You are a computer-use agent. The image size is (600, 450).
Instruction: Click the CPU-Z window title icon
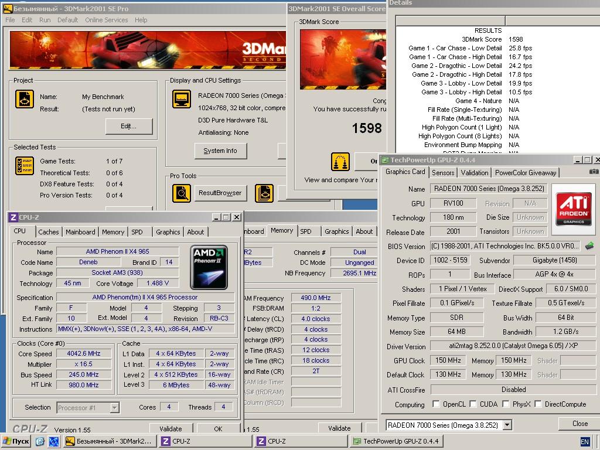point(13,217)
